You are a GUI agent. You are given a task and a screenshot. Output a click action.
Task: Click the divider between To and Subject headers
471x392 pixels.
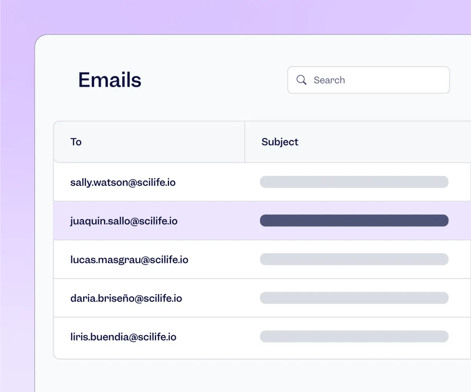pos(245,142)
